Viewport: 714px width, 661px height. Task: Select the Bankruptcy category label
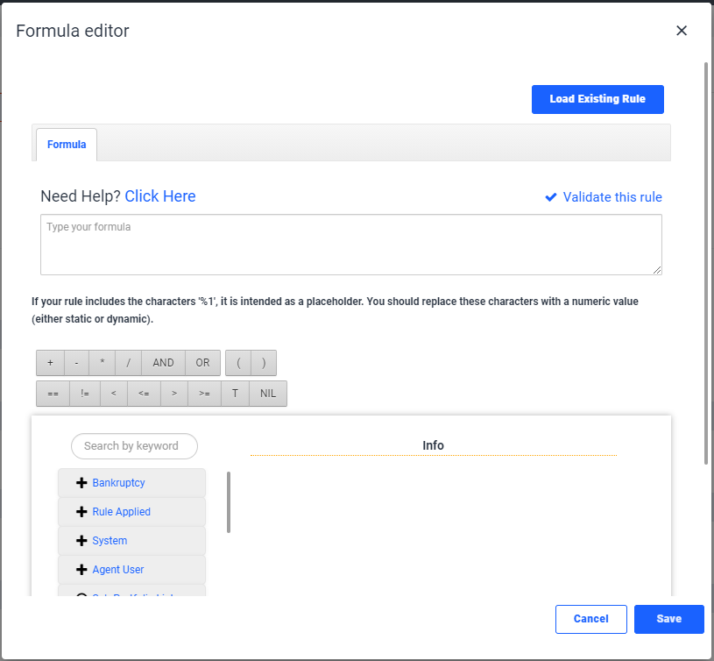click(118, 483)
